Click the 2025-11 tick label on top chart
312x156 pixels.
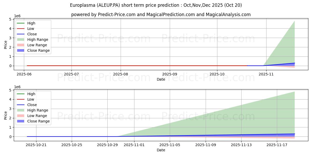pyautogui.click(x=266, y=74)
